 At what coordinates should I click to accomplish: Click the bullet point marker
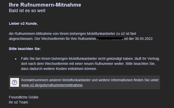click(x=16, y=59)
